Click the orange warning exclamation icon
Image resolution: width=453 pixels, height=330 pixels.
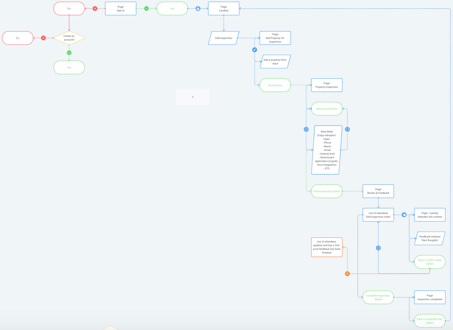347,274
